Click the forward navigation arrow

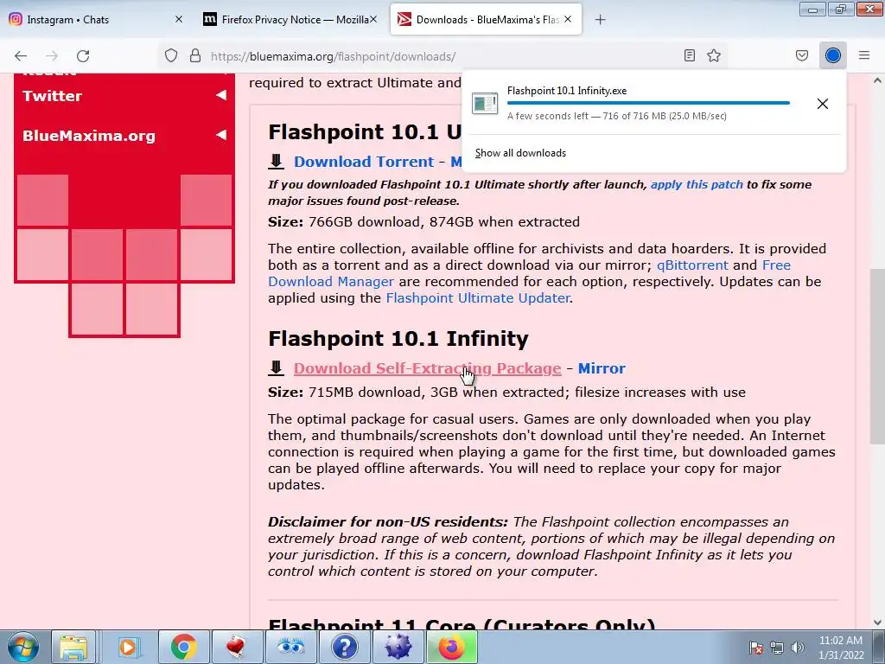[x=52, y=55]
